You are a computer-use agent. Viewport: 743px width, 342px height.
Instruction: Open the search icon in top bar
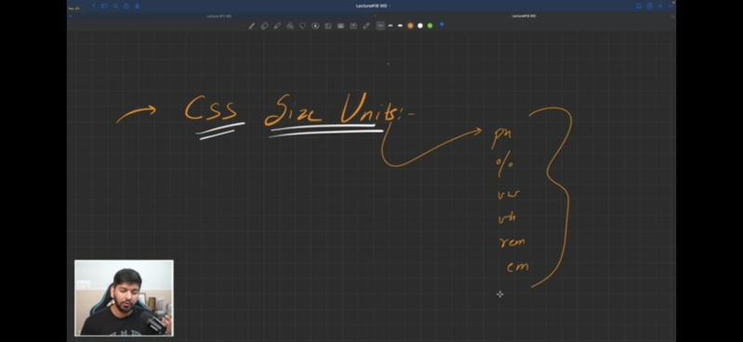coord(115,6)
